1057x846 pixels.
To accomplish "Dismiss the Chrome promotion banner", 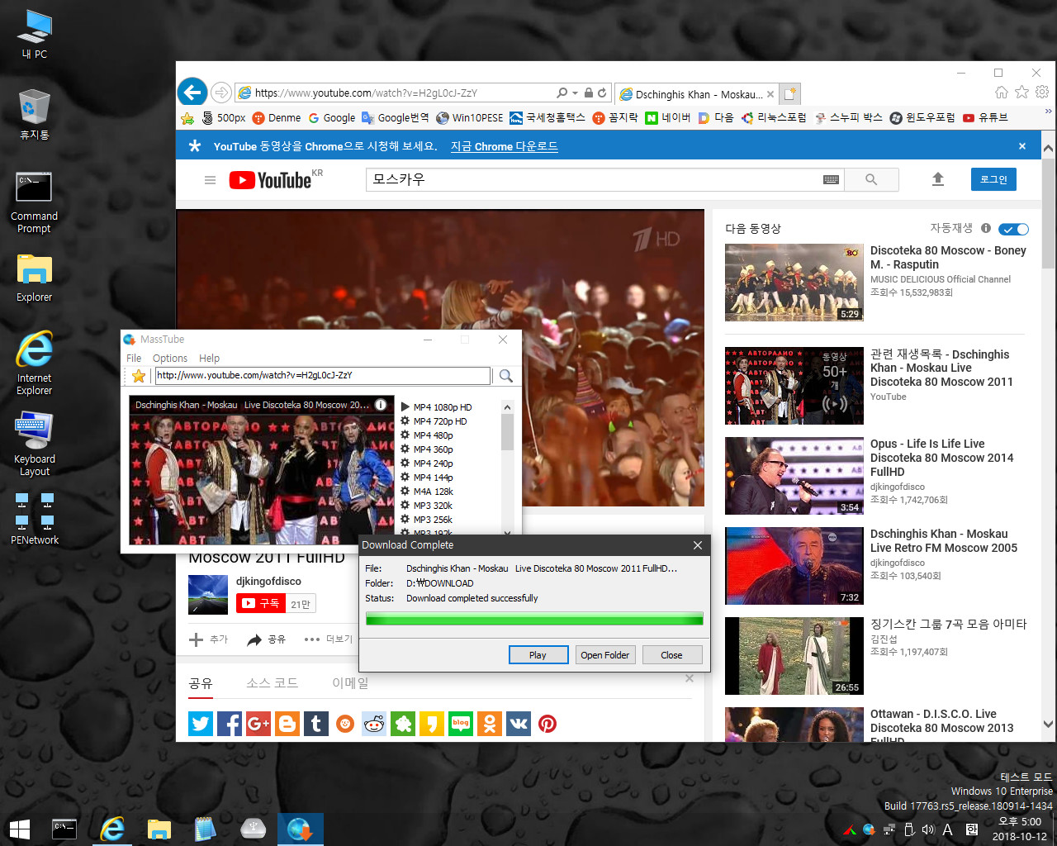I will point(1022,146).
